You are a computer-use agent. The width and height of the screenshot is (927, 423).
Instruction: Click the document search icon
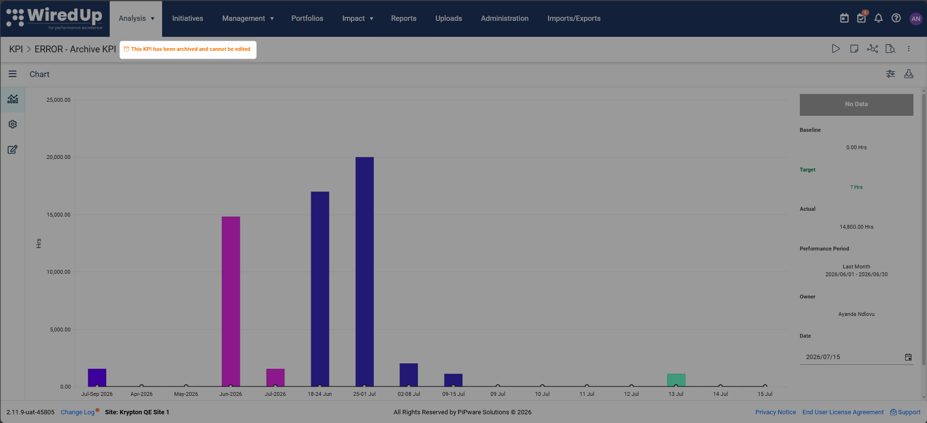[x=891, y=48]
